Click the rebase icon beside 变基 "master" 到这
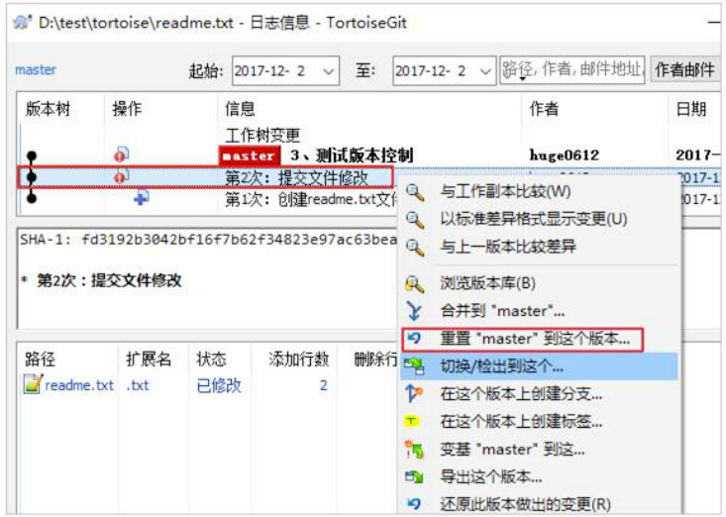The width and height of the screenshot is (726, 517). 414,449
